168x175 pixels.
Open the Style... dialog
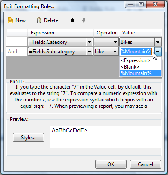point(28,138)
